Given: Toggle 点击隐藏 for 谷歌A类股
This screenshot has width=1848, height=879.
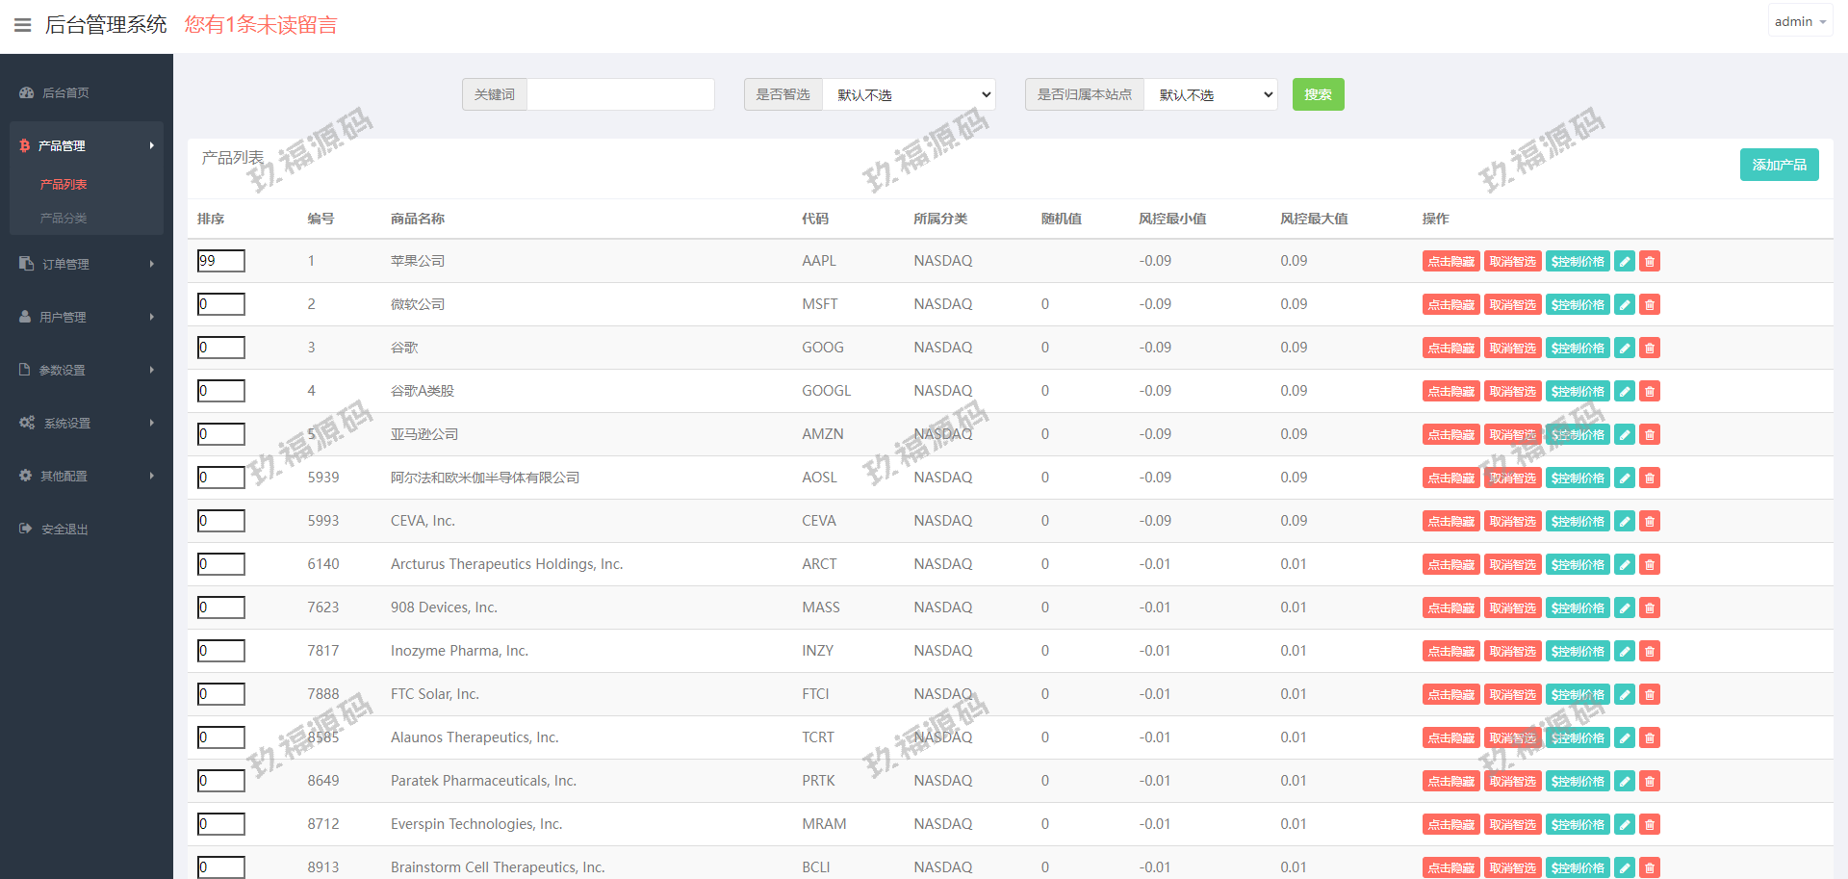Looking at the screenshot, I should [1450, 392].
